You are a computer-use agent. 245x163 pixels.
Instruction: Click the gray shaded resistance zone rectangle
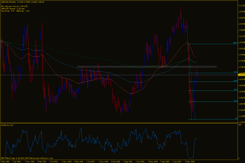[x=147, y=67]
